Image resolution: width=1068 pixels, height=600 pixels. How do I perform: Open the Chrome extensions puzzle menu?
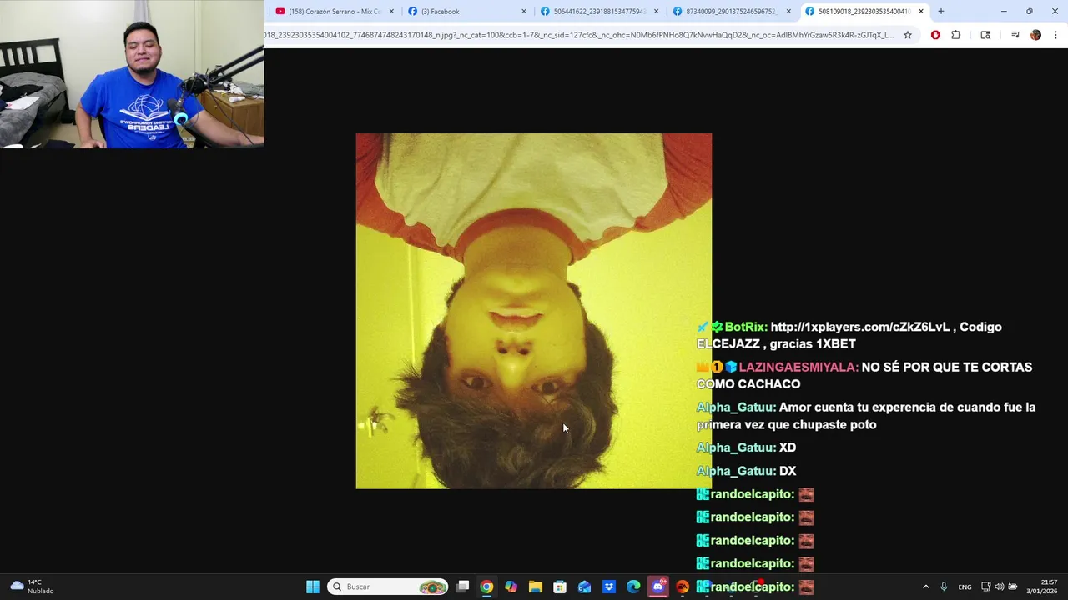[x=956, y=35]
